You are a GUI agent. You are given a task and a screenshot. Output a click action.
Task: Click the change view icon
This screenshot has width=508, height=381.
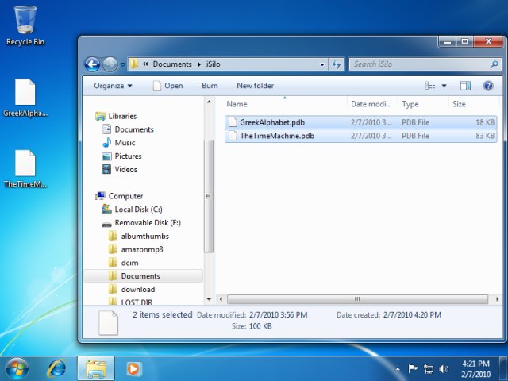point(430,86)
